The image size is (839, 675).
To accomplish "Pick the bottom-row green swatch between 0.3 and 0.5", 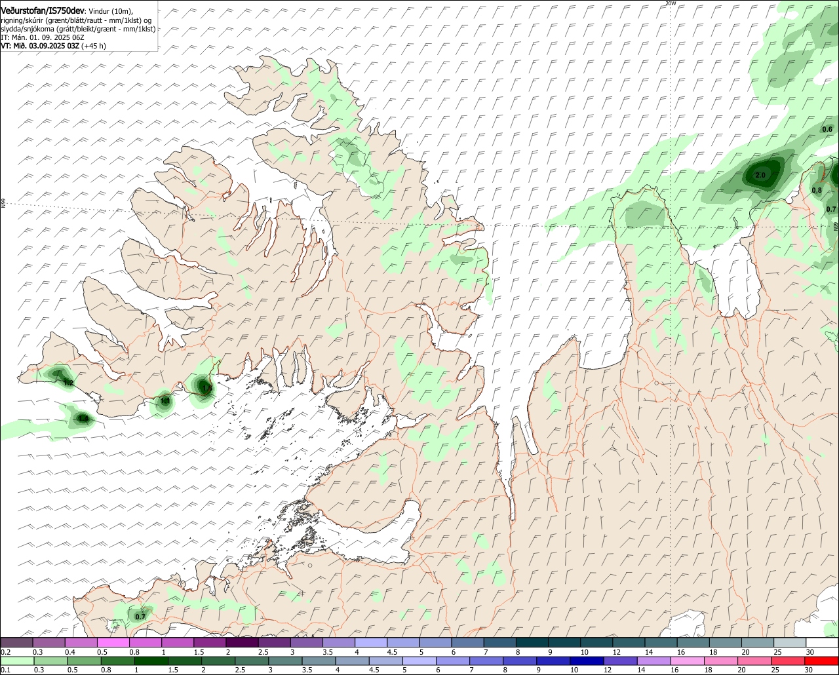I will click(x=50, y=661).
